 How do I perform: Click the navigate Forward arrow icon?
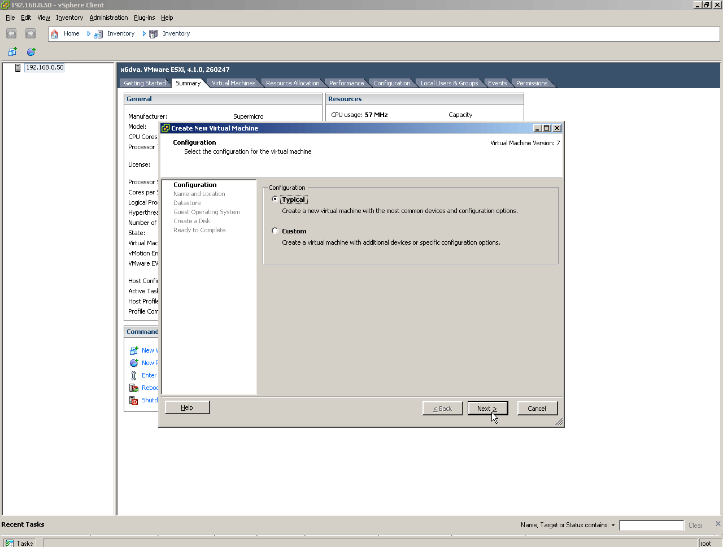coord(31,33)
